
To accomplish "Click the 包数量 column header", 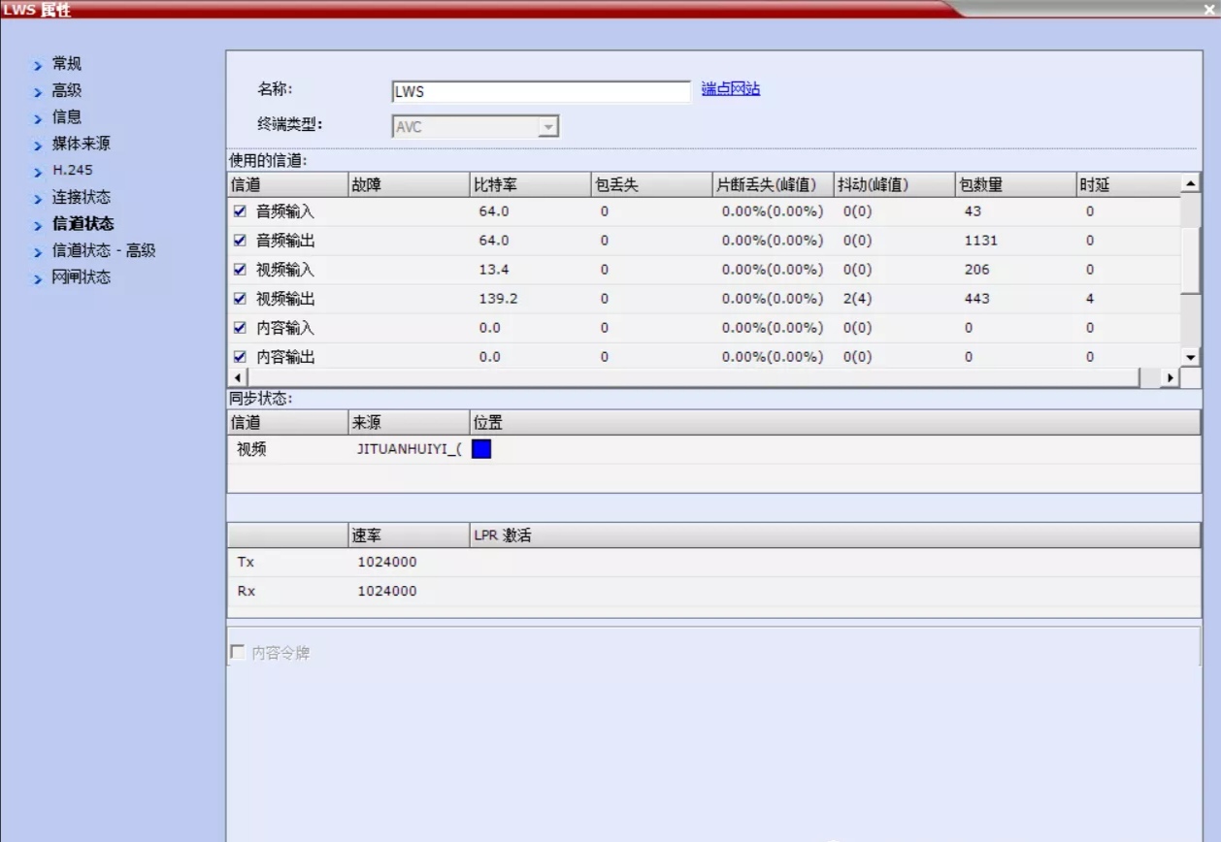I will tap(1014, 184).
